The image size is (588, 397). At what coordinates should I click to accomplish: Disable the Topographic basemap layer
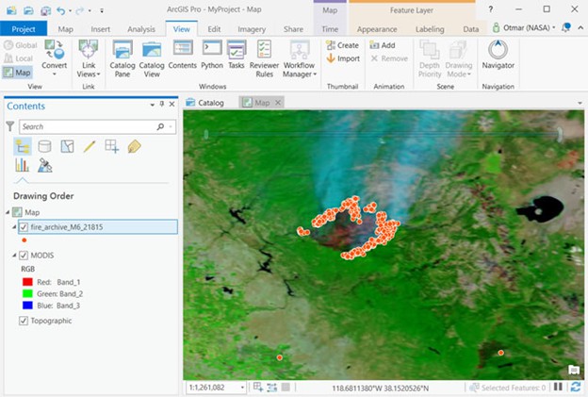coord(24,321)
